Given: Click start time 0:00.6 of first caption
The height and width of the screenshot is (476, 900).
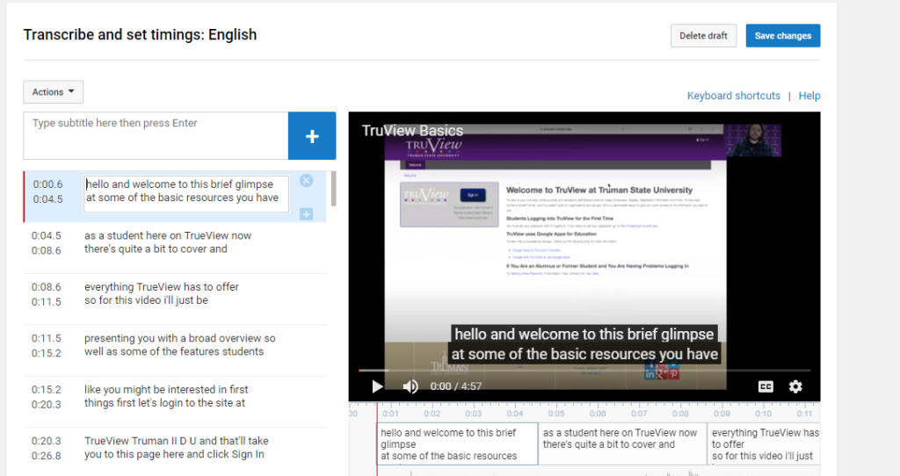Looking at the screenshot, I should pyautogui.click(x=47, y=184).
